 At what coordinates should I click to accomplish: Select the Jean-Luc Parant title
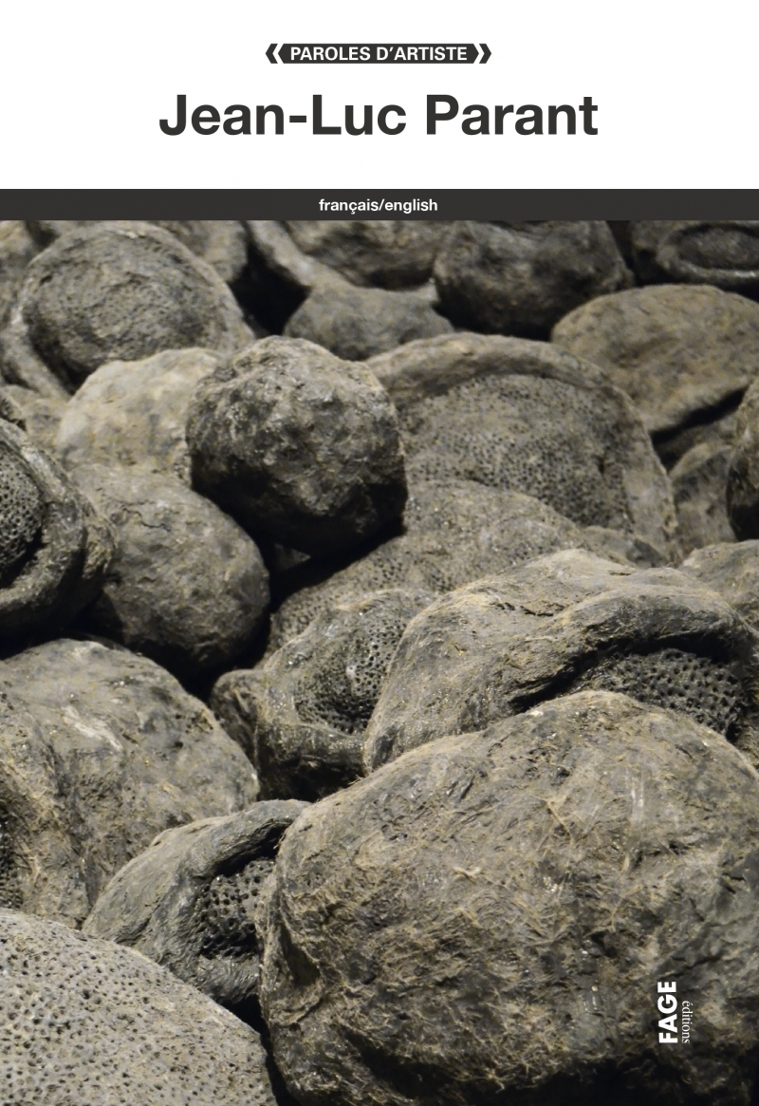tap(379, 115)
